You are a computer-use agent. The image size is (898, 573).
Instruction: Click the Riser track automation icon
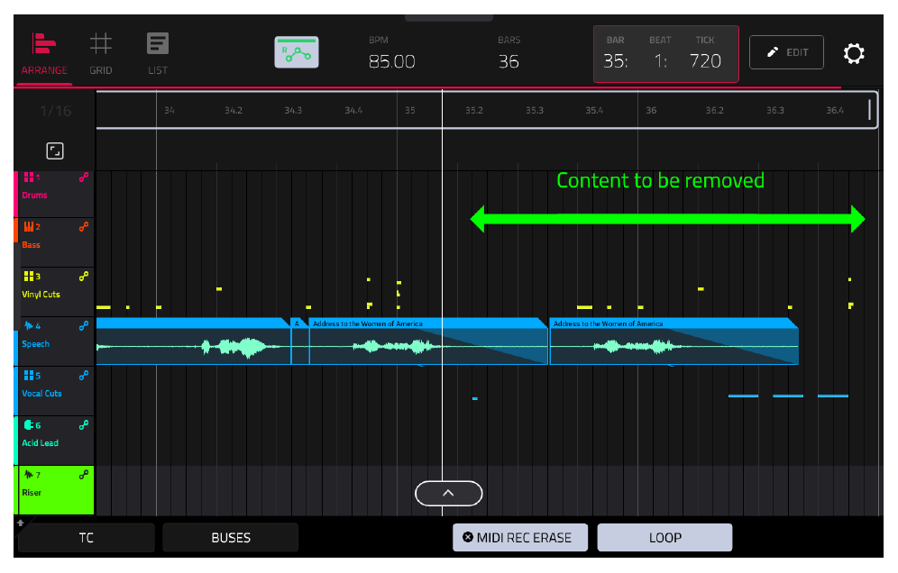(84, 475)
